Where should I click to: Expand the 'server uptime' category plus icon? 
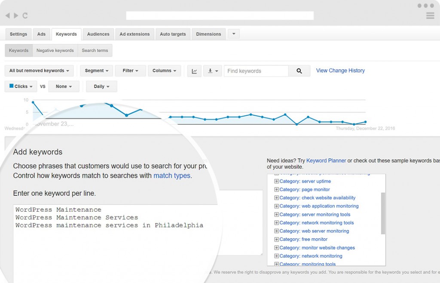point(276,181)
